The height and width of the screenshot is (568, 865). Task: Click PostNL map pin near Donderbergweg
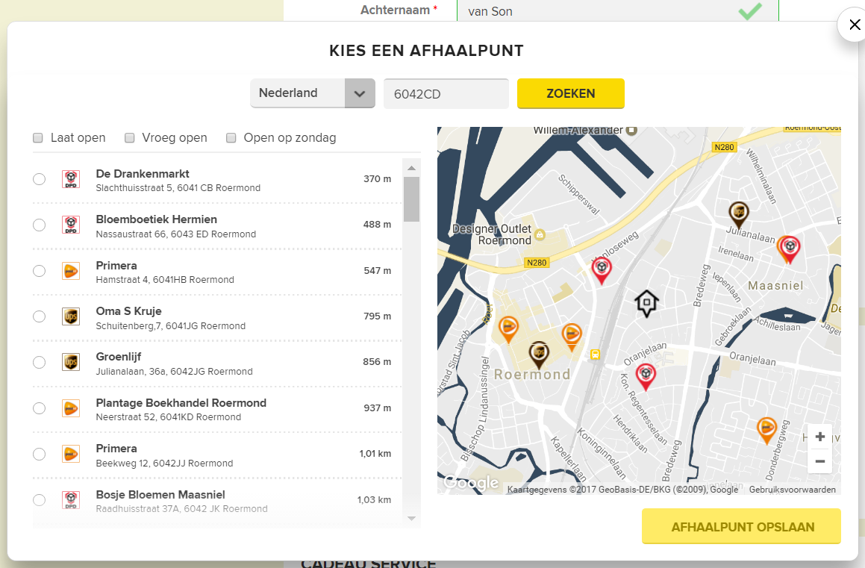[766, 430]
